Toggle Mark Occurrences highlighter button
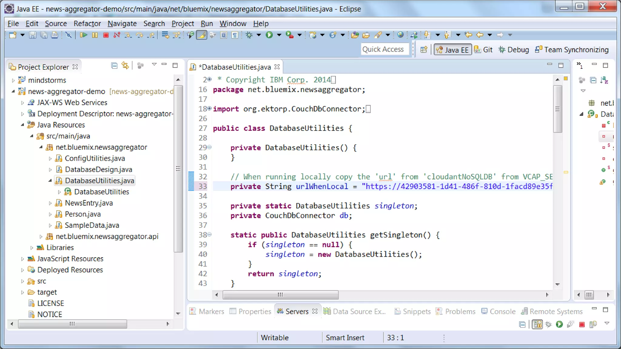Screen dimensions: 621x349 tap(202, 35)
